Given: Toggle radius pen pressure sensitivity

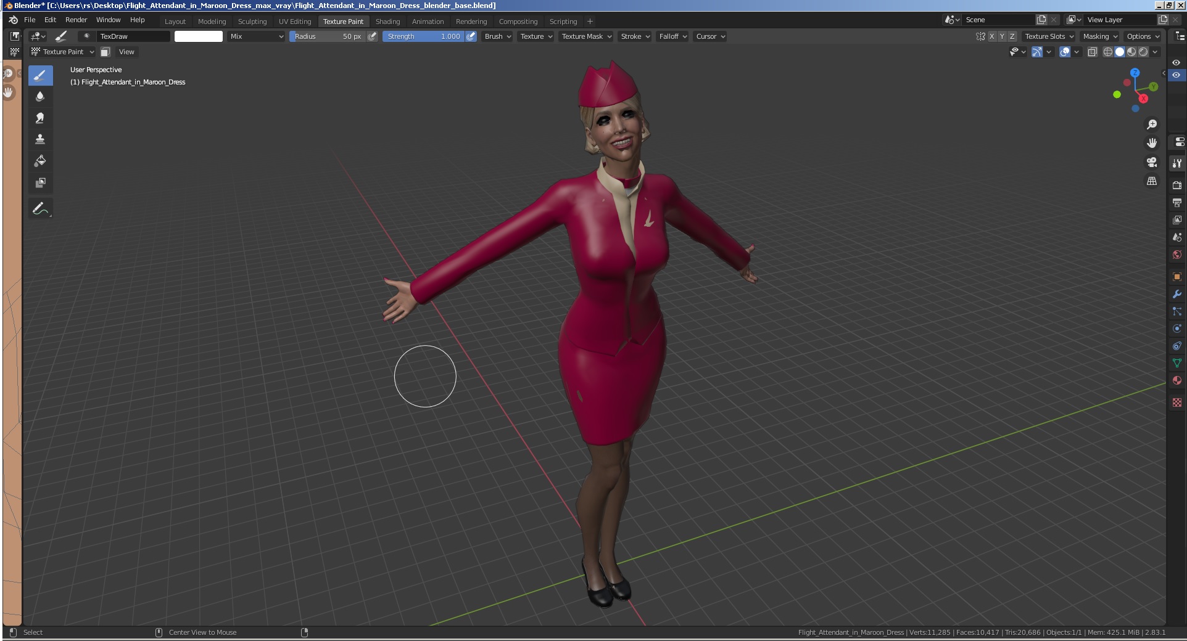Looking at the screenshot, I should point(372,36).
